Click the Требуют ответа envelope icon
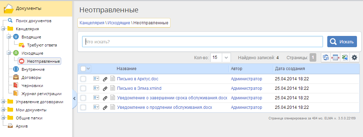The height and width of the screenshot is (137, 363). click(22, 45)
